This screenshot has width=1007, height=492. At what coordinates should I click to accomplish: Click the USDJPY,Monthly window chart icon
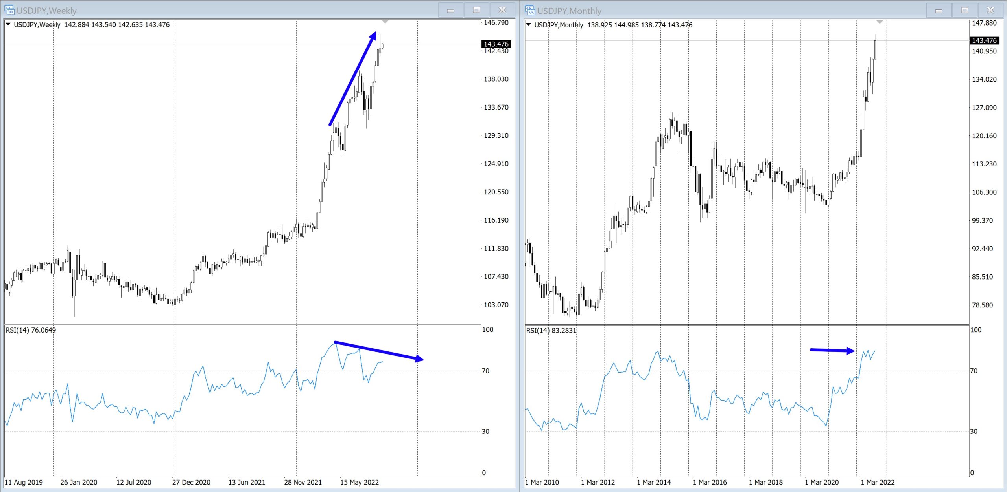pos(530,10)
